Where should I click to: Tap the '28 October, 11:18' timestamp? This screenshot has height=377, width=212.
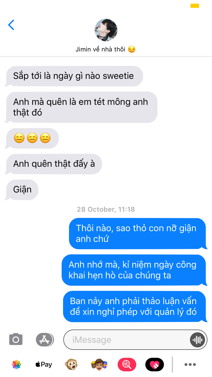click(x=106, y=209)
